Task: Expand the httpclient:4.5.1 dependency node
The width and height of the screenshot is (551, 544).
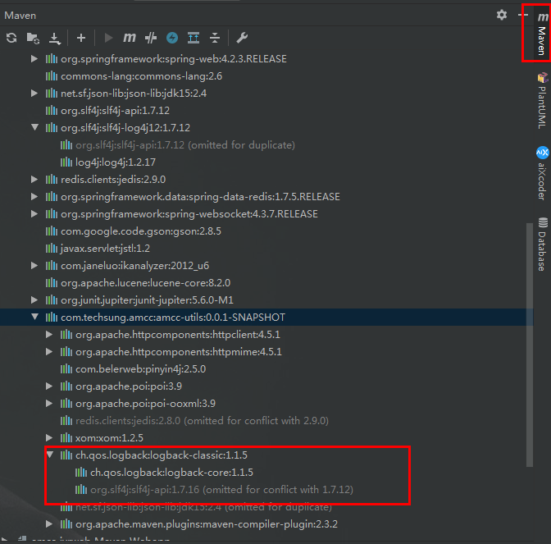Action: [49, 335]
